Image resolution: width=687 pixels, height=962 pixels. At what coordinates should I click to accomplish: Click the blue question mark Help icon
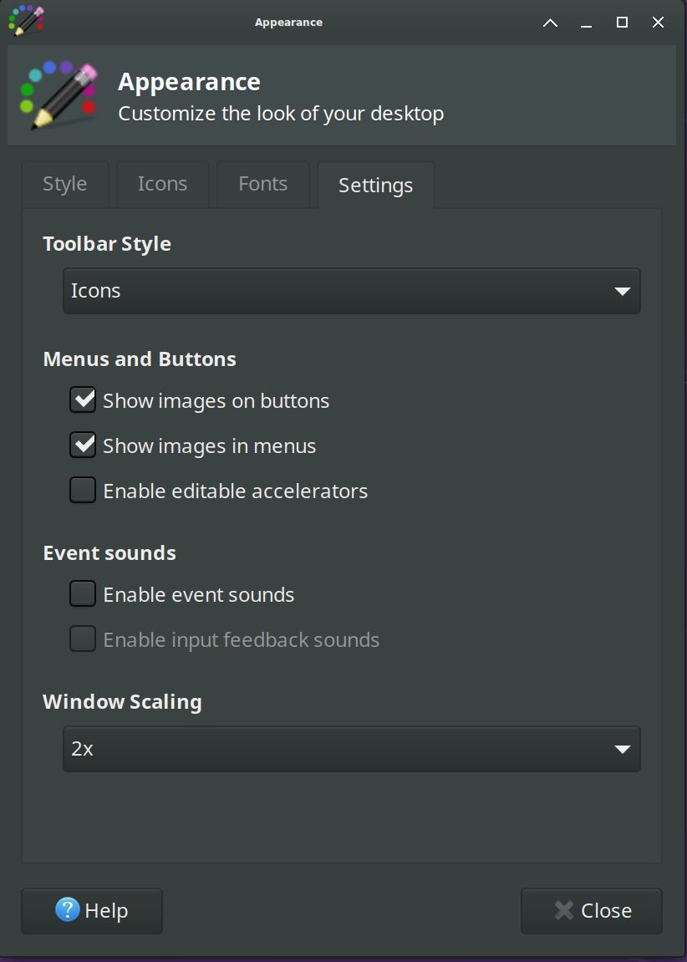click(68, 909)
